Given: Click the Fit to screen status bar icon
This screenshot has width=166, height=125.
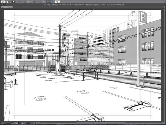Looking at the screenshot, I should pos(19,123).
